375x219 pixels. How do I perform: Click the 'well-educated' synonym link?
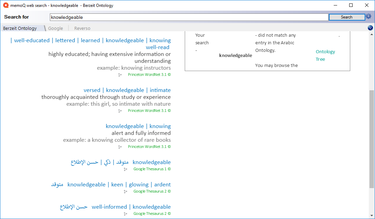tap(32, 40)
